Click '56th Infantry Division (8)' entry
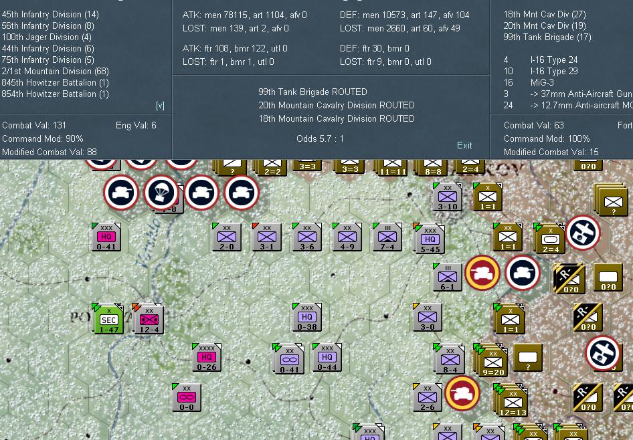 (x=48, y=26)
